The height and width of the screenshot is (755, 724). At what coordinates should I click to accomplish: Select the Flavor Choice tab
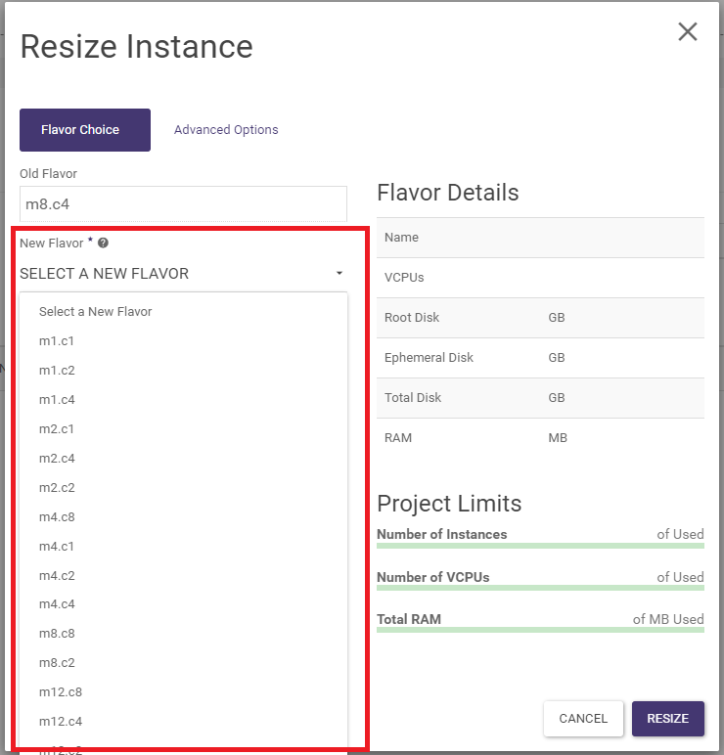(x=85, y=129)
